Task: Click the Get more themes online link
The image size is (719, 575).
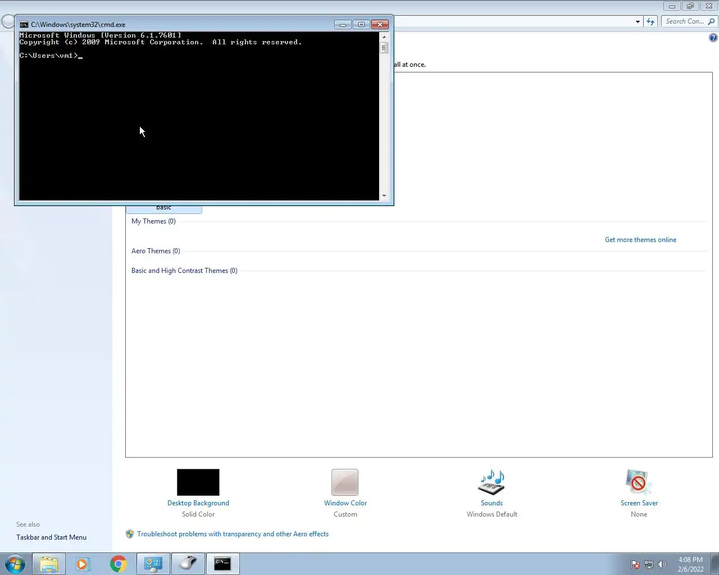Action: (640, 240)
